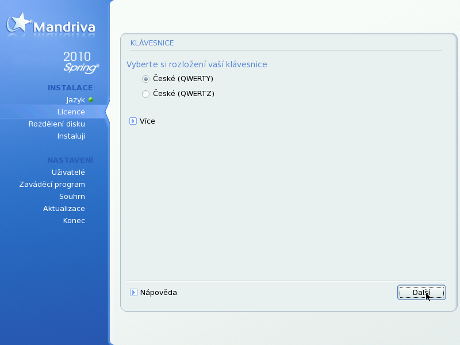The height and width of the screenshot is (345, 460).
Task: Click the KLÁVESNICE panel heading
Action: (152, 43)
